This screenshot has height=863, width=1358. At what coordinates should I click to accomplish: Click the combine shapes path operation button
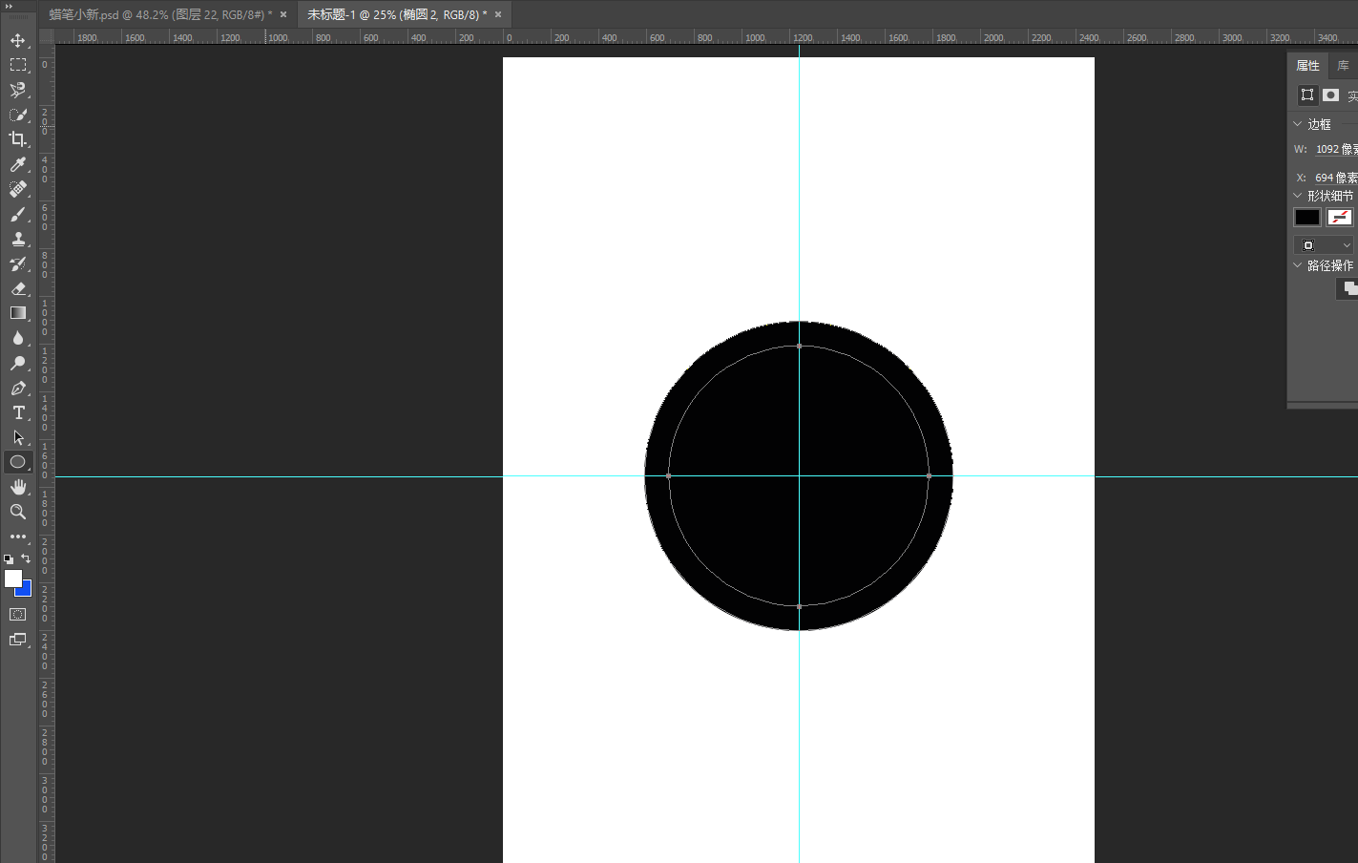[1349, 287]
